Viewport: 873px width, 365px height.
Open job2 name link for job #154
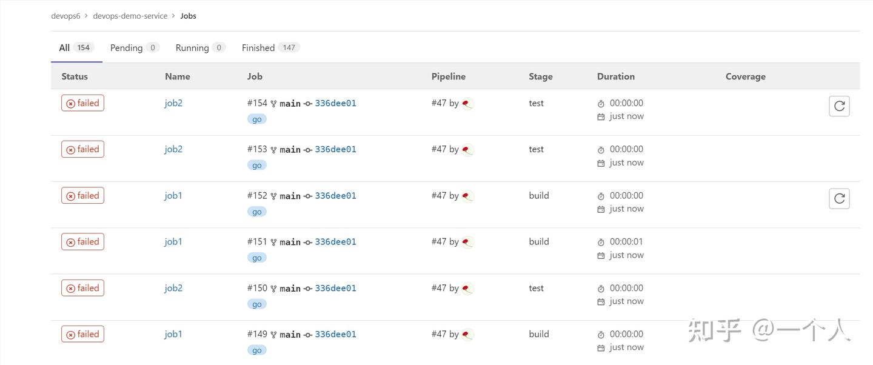pyautogui.click(x=173, y=103)
